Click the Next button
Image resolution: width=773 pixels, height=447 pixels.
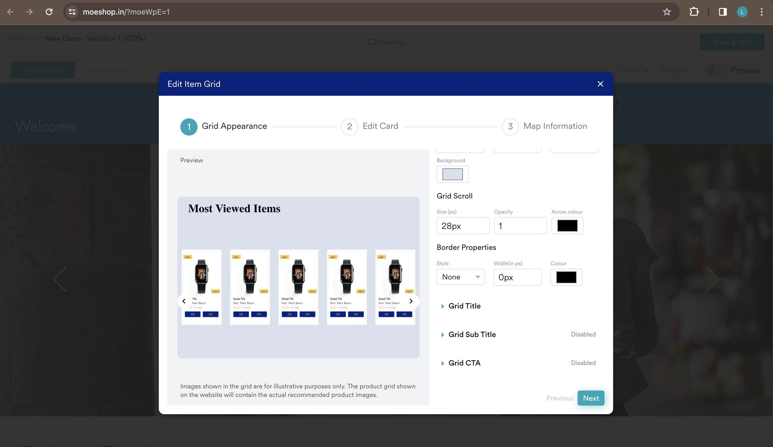591,398
